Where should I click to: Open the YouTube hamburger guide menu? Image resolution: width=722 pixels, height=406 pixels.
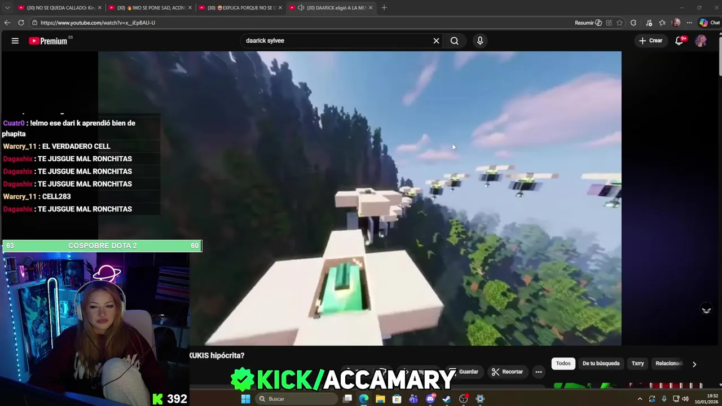15,41
